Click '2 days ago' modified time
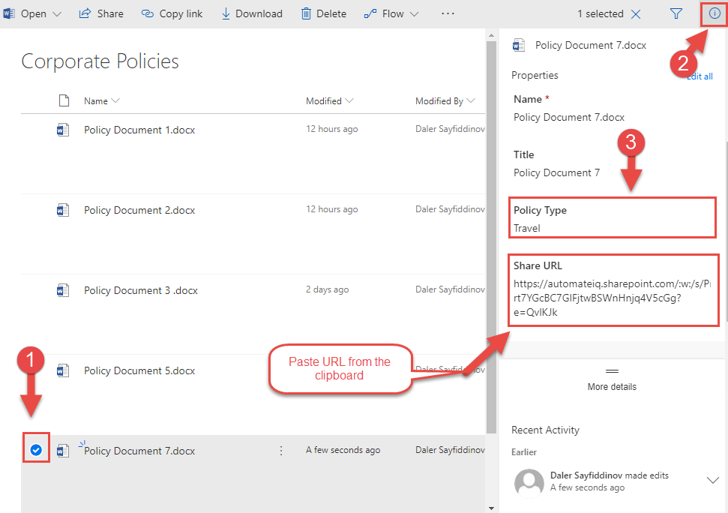Image resolution: width=728 pixels, height=513 pixels. (328, 289)
